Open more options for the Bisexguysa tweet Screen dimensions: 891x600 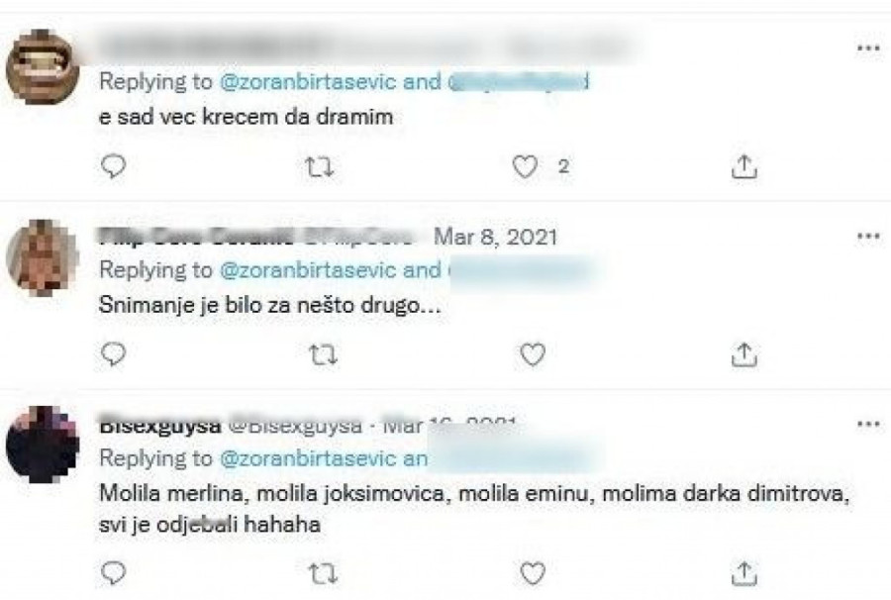click(x=868, y=424)
